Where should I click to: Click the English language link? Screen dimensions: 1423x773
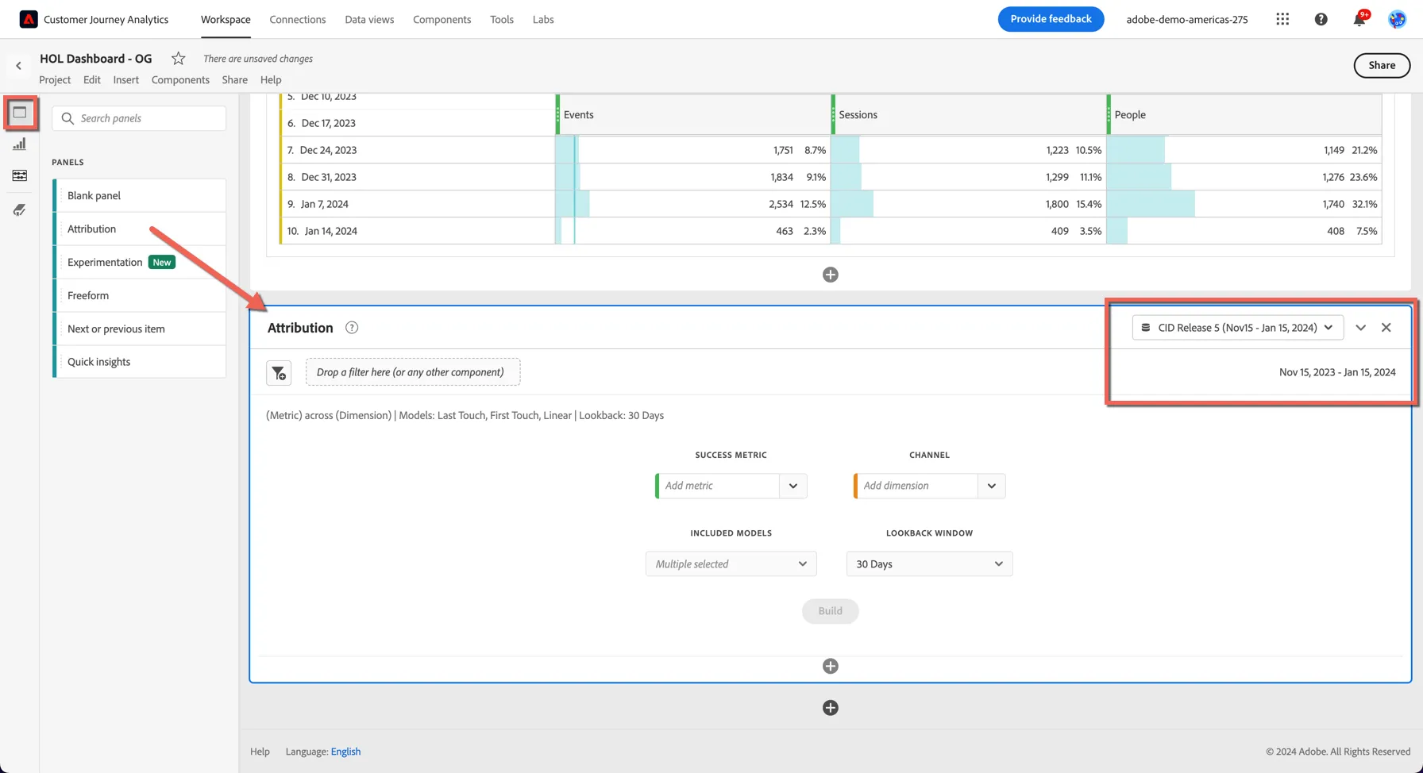345,752
